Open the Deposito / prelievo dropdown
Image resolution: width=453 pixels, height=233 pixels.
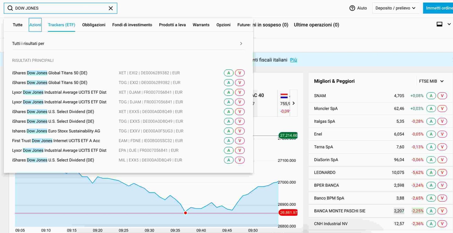coord(396,8)
